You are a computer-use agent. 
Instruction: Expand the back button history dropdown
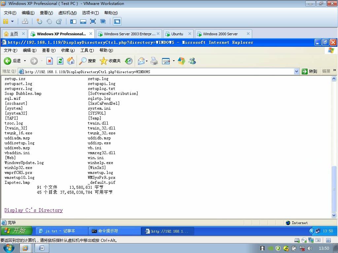(25, 61)
